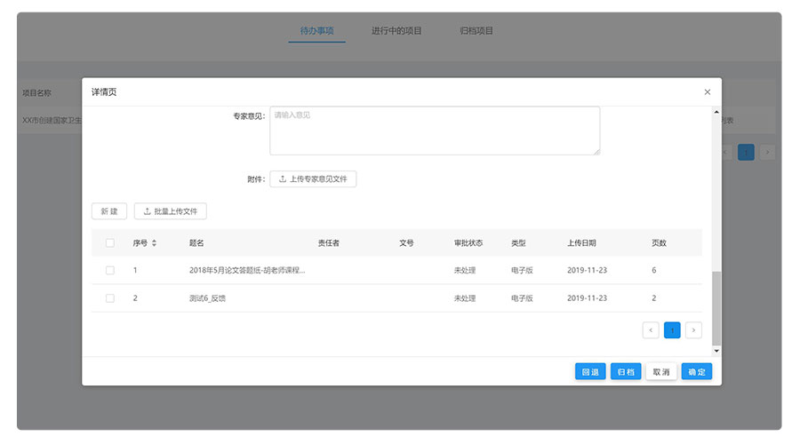Go to next page in dialog pagination
The image size is (800, 444).
693,330
